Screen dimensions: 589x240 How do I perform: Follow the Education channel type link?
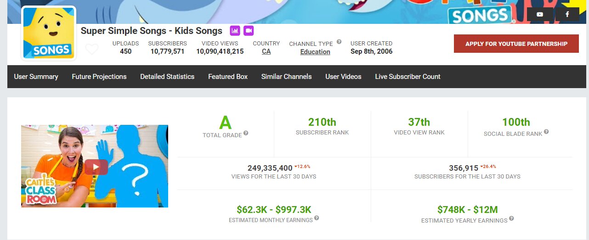click(x=315, y=52)
